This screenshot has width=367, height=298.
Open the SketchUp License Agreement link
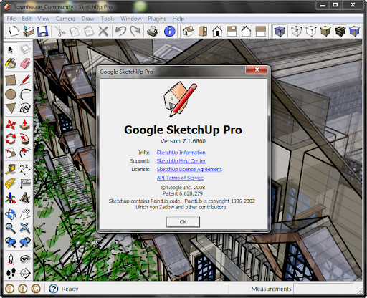point(189,169)
